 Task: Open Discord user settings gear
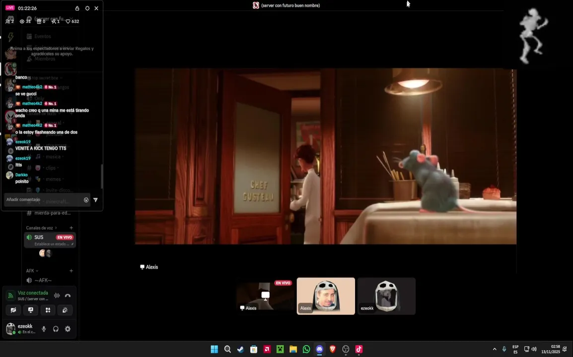68,329
